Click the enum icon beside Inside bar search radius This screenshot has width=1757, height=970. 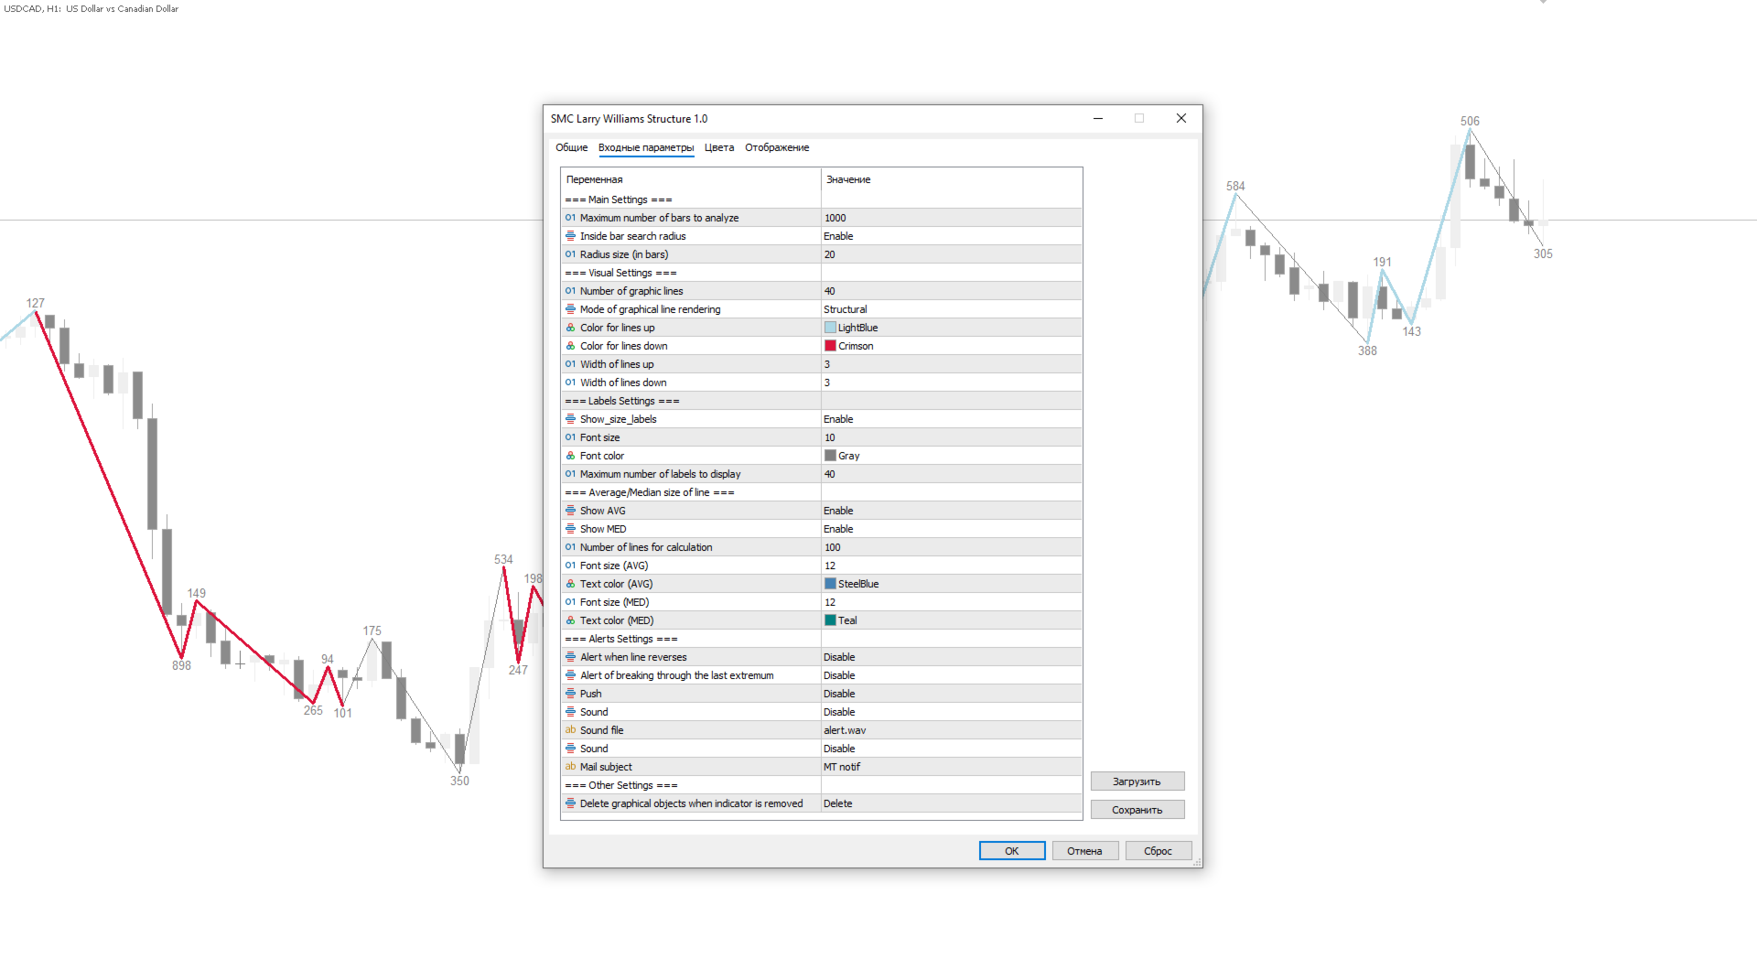tap(570, 236)
